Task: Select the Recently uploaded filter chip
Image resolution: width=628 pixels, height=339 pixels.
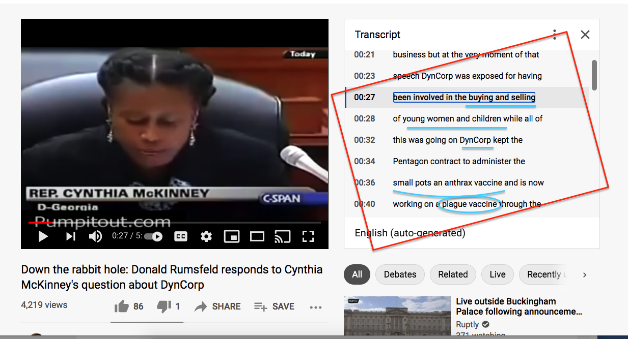Action: pos(544,274)
